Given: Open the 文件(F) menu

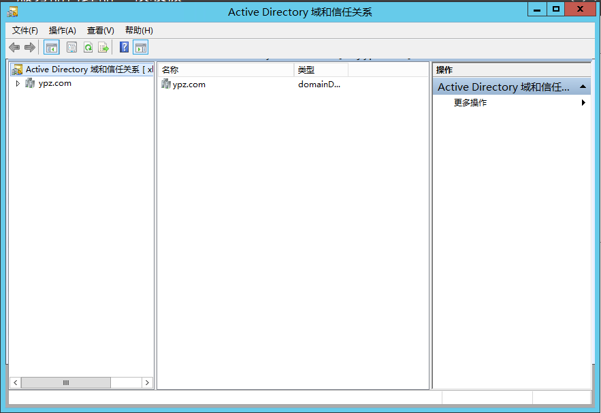Looking at the screenshot, I should pos(25,30).
